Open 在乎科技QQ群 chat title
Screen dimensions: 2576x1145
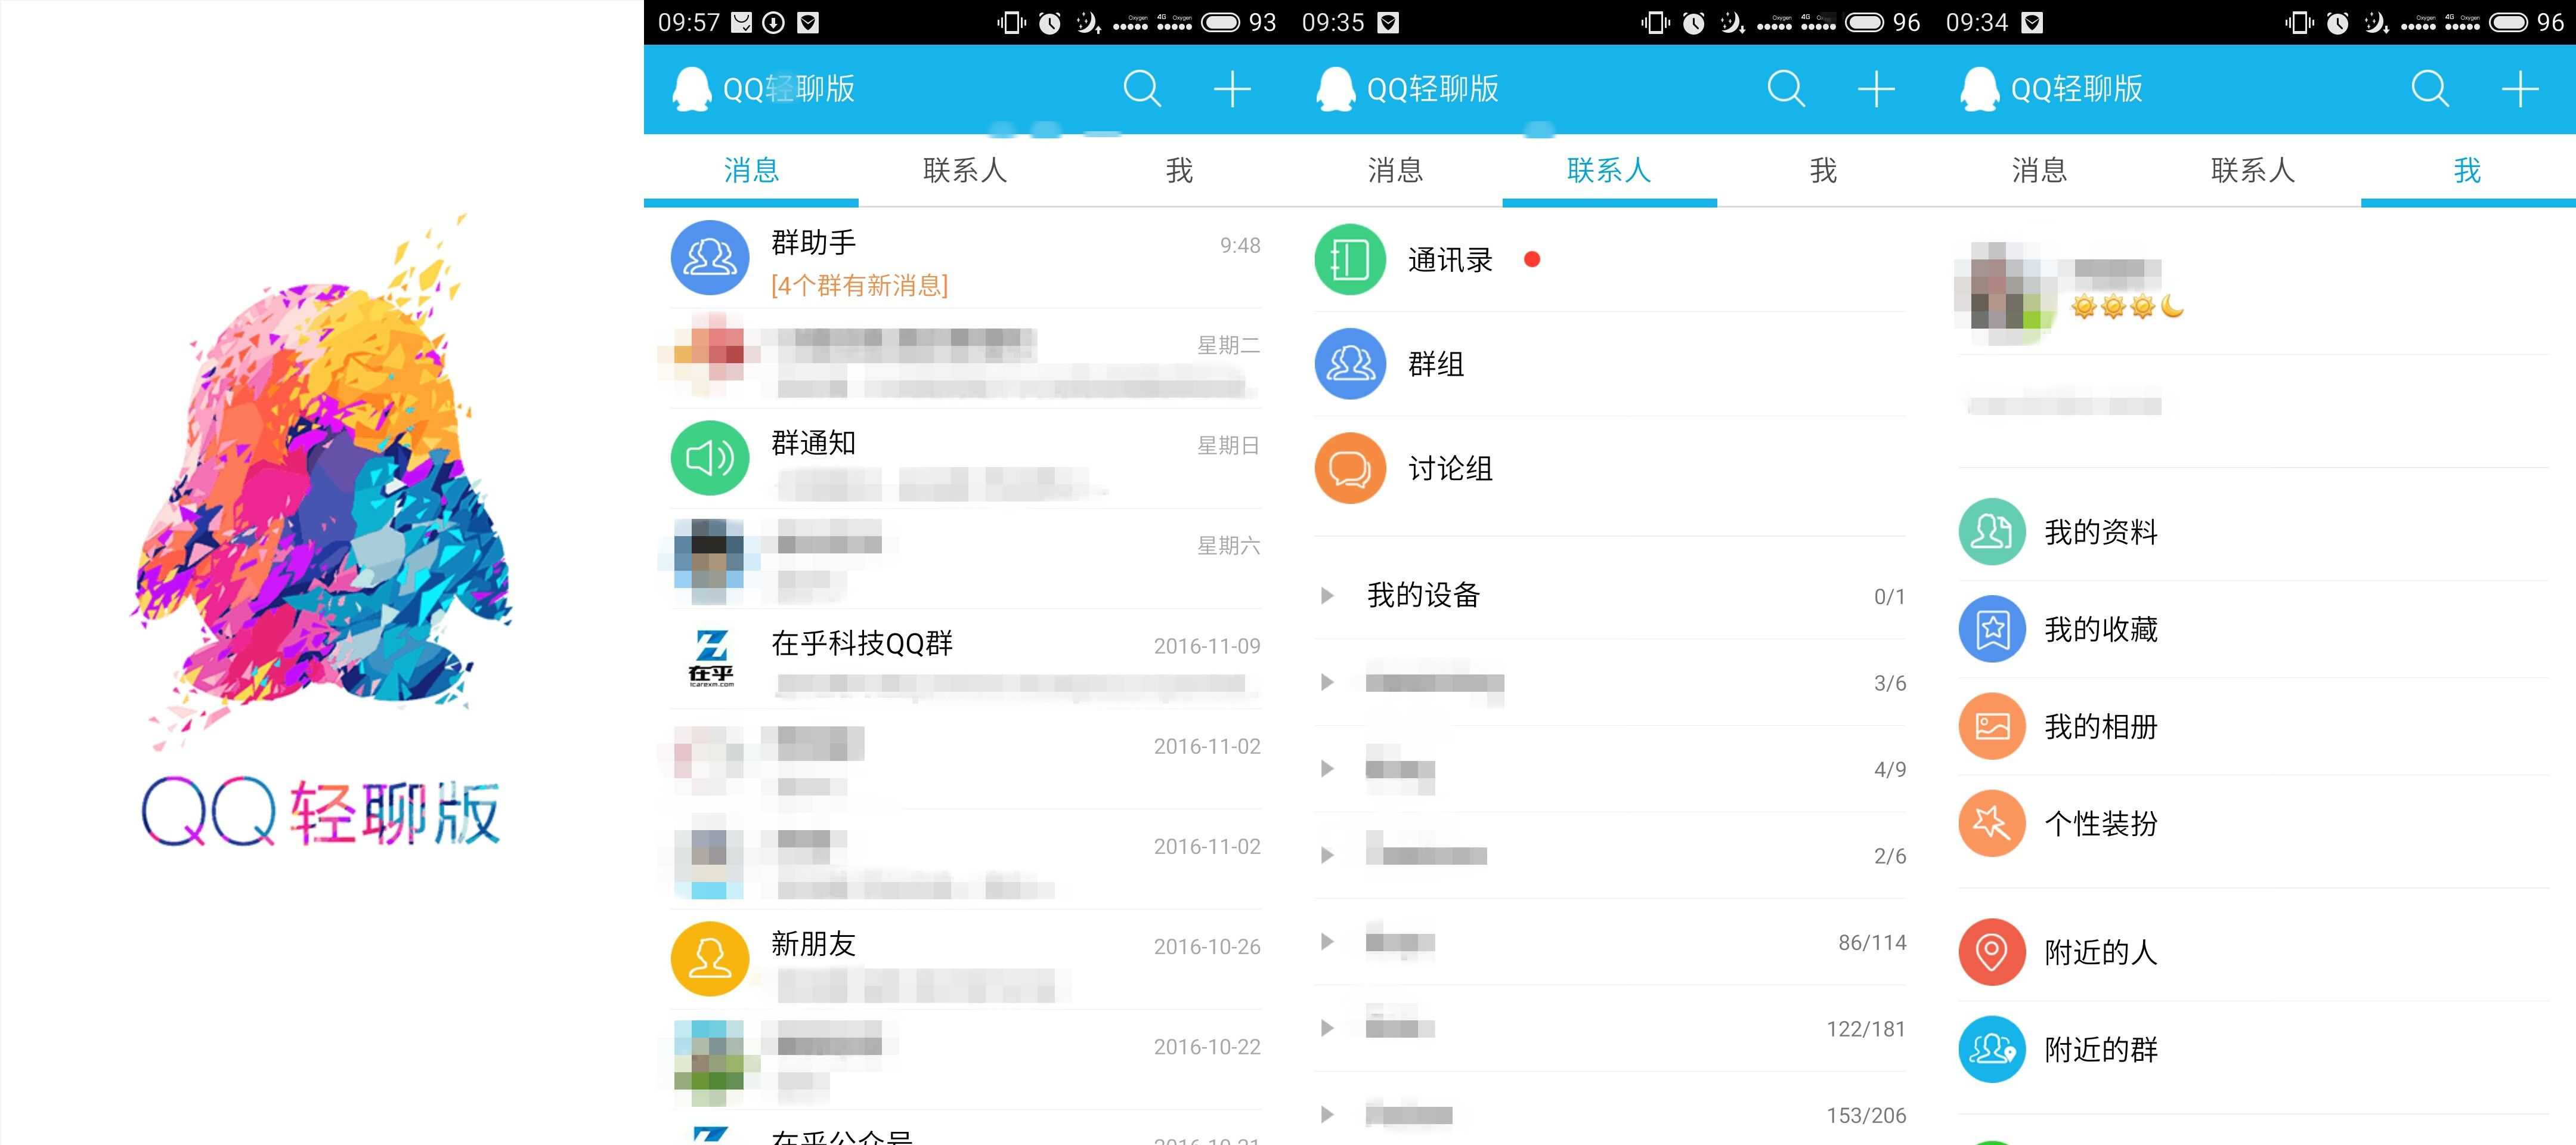point(862,643)
